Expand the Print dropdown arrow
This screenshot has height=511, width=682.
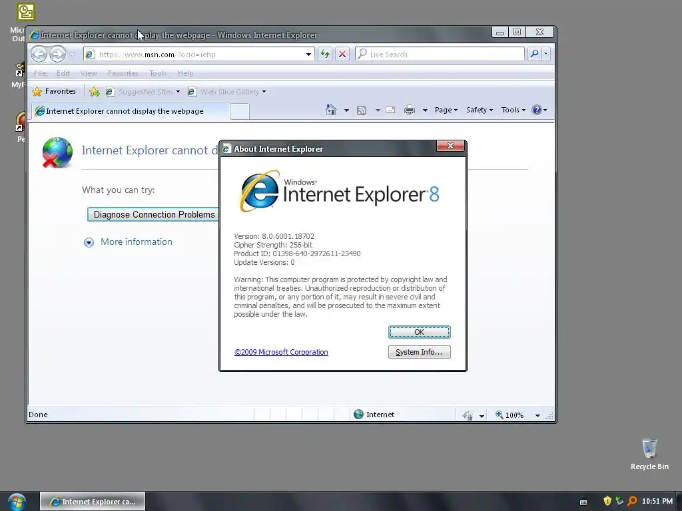click(425, 110)
